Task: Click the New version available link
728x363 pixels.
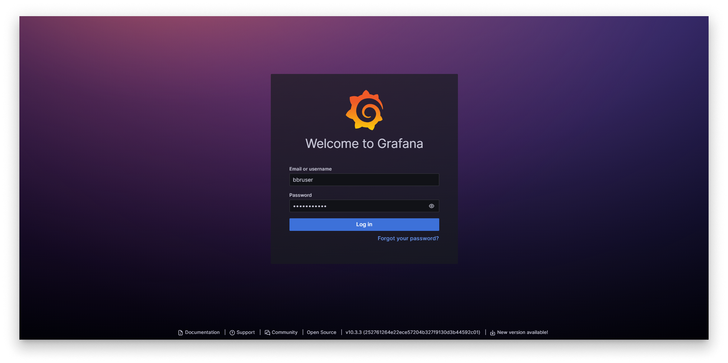Action: [x=523, y=332]
